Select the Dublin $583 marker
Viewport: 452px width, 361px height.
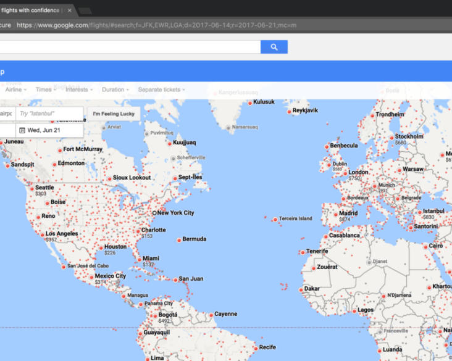[x=329, y=165]
